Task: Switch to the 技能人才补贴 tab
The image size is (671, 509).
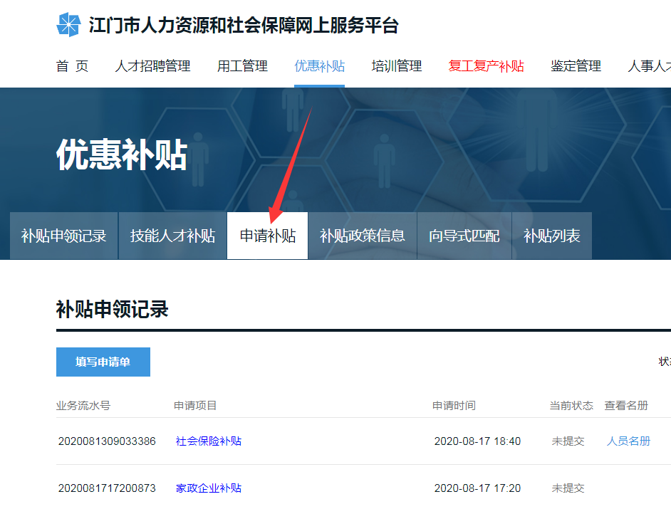Action: tap(172, 236)
